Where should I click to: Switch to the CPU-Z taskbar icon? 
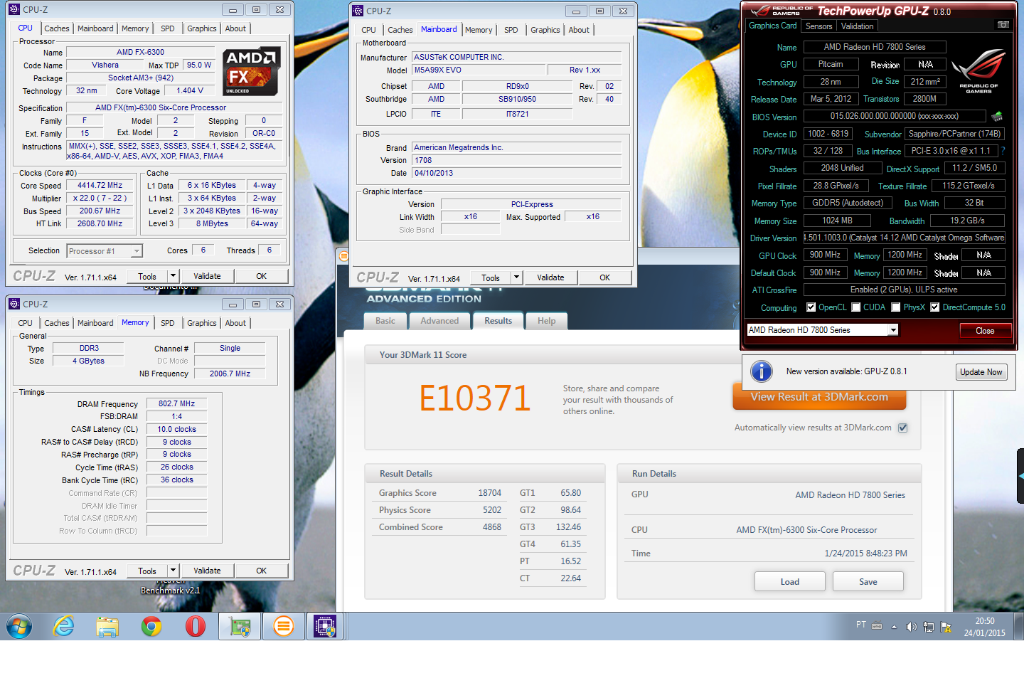[325, 626]
